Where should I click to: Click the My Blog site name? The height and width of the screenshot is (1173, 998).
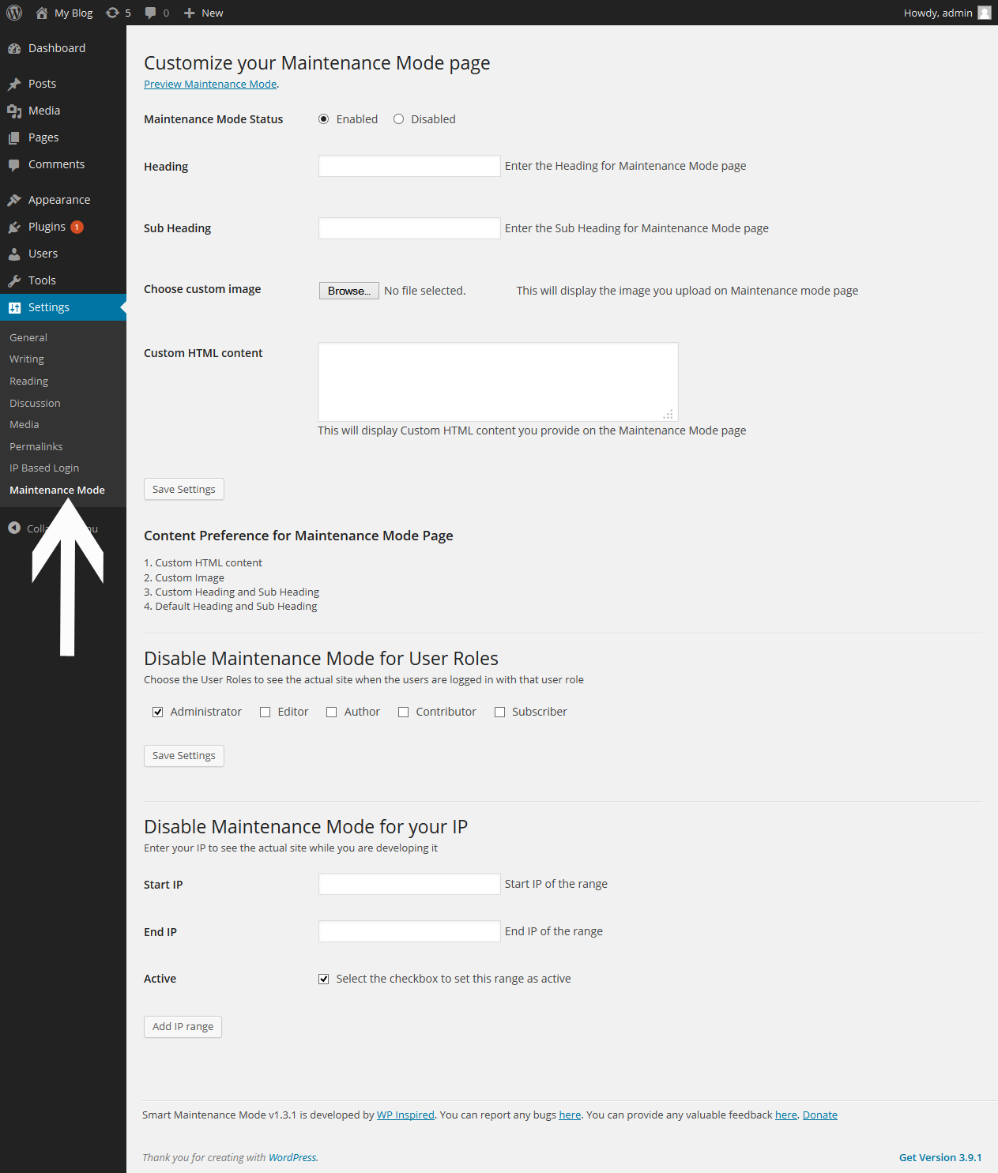73,13
